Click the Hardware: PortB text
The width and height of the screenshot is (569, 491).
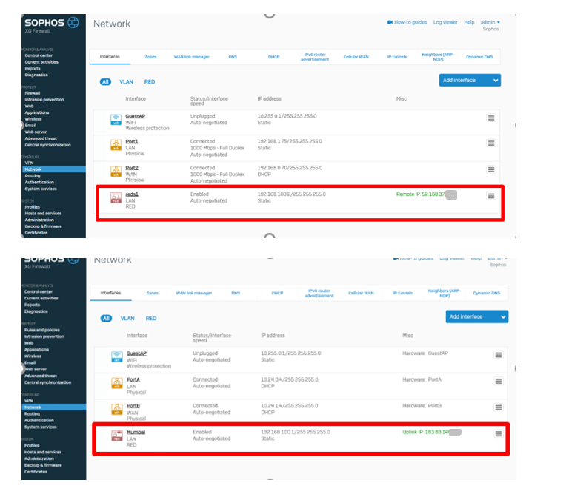[x=422, y=405]
